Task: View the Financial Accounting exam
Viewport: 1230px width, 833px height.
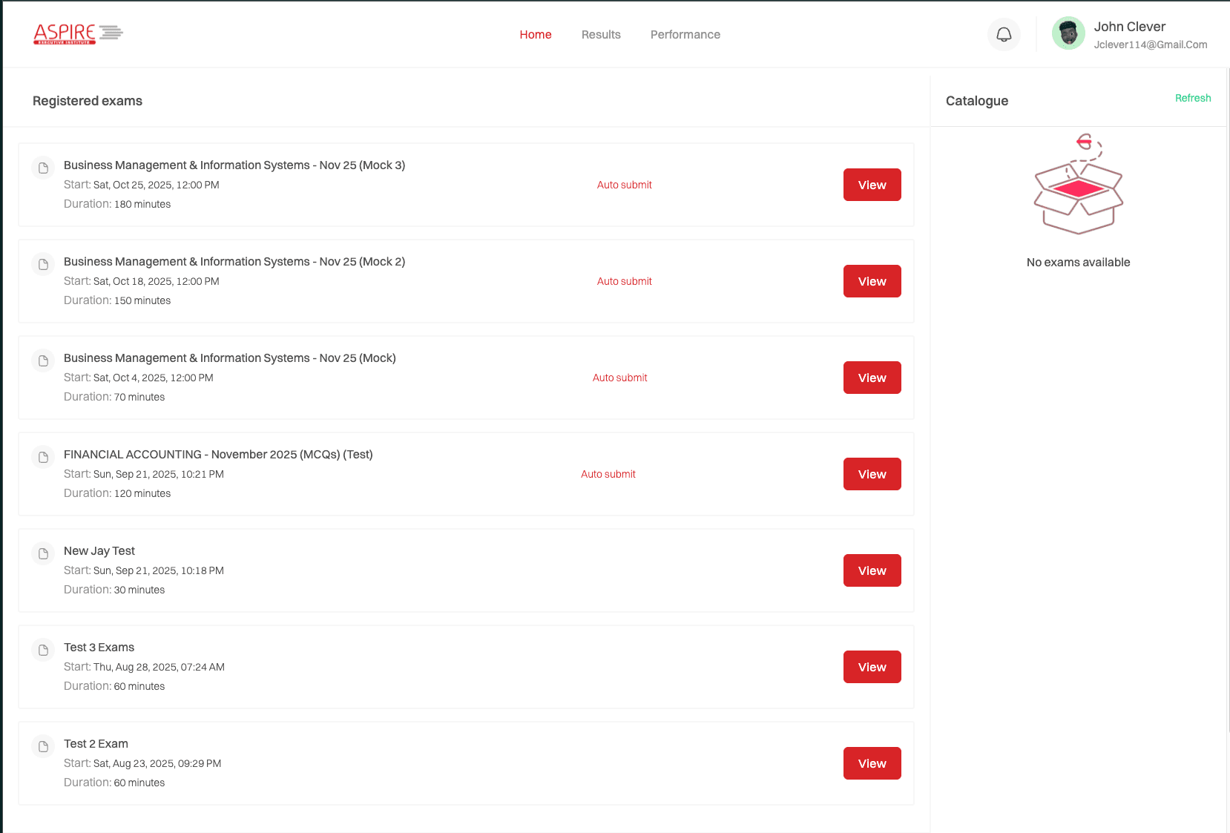Action: 872,474
